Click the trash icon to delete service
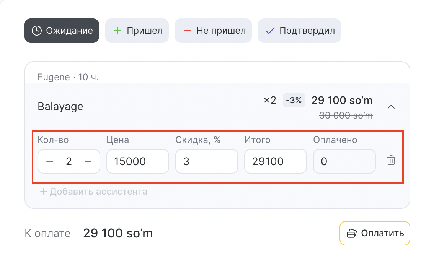421x260 pixels. (x=391, y=161)
